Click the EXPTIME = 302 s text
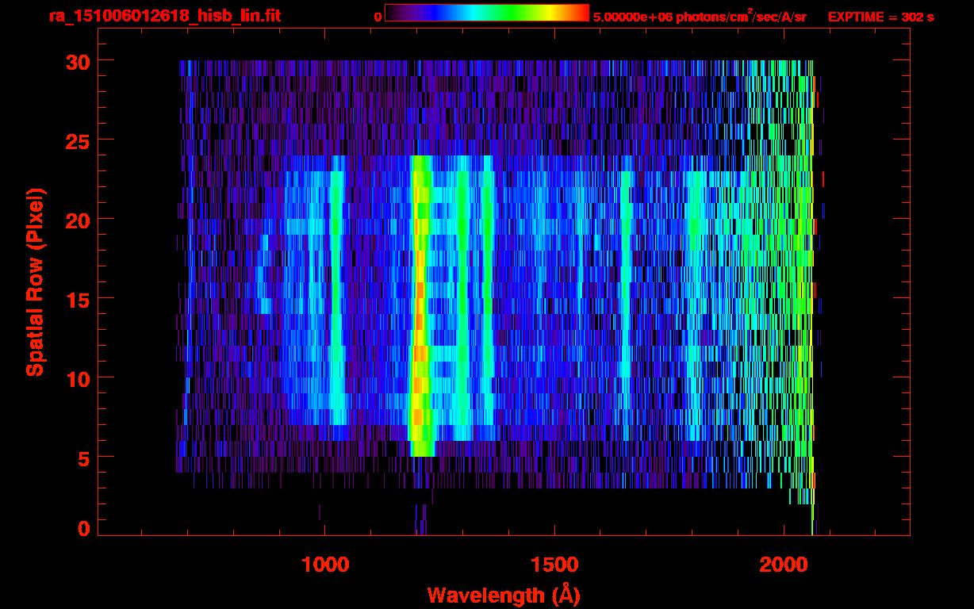The width and height of the screenshot is (974, 609). coord(880,17)
